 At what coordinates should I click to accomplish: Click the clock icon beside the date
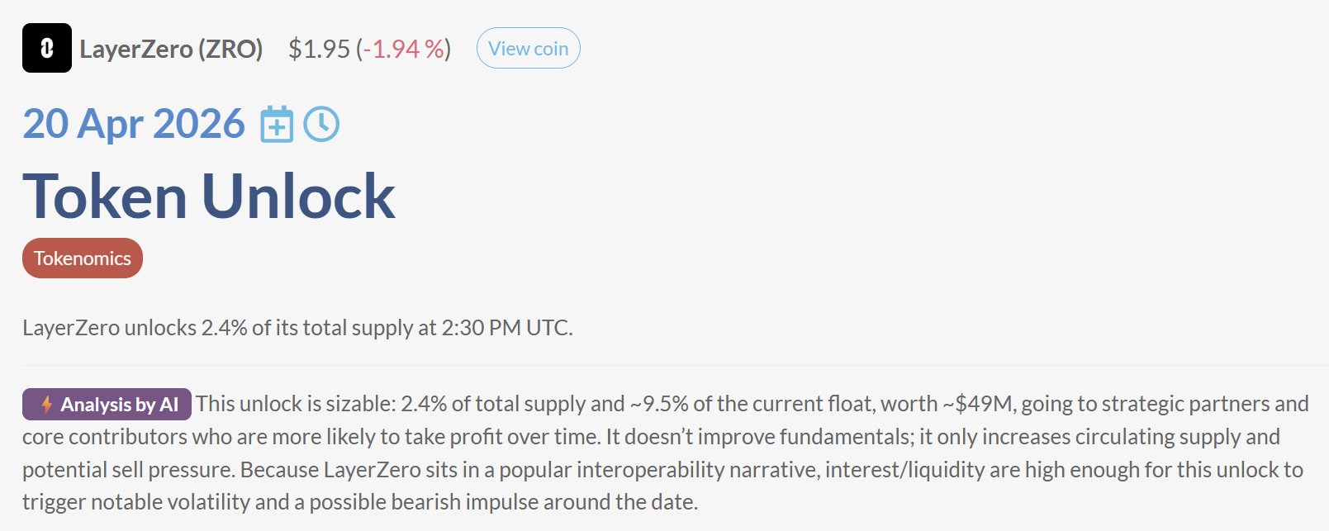[321, 125]
